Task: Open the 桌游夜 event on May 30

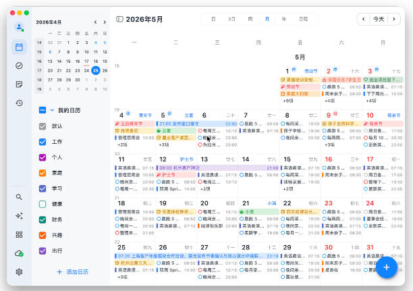Action: click(x=341, y=270)
